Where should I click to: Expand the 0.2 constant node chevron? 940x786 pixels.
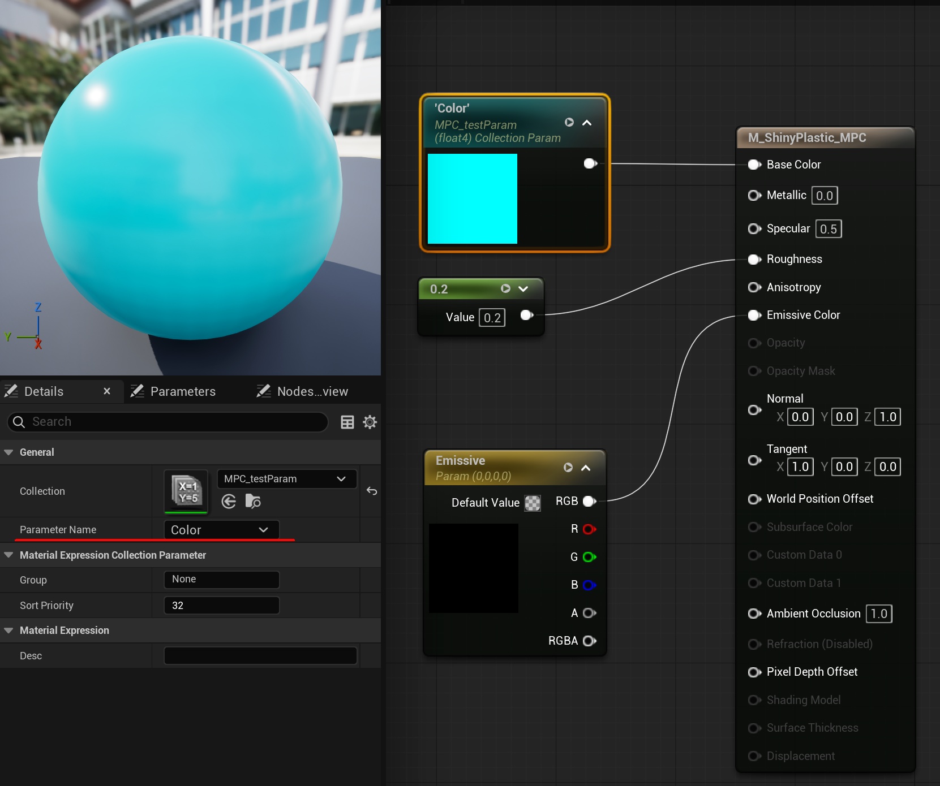[523, 289]
